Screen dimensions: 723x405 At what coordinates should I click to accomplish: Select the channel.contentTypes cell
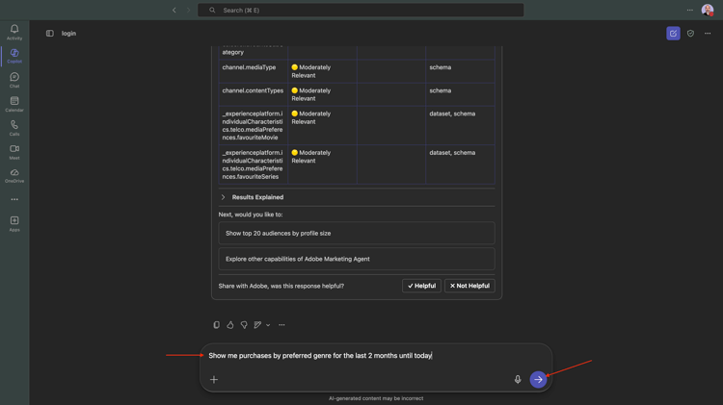pos(254,94)
